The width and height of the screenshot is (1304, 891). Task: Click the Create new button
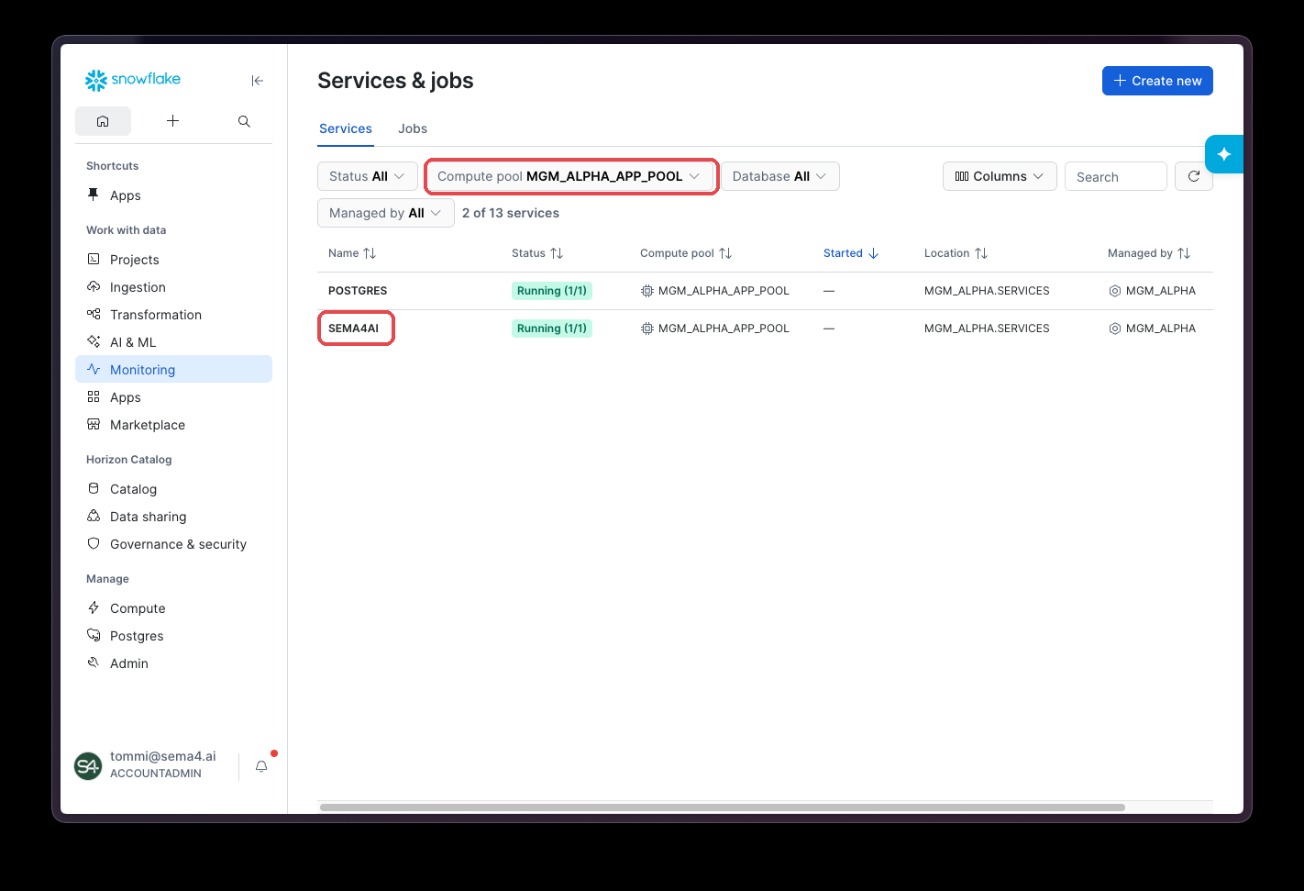click(1157, 81)
